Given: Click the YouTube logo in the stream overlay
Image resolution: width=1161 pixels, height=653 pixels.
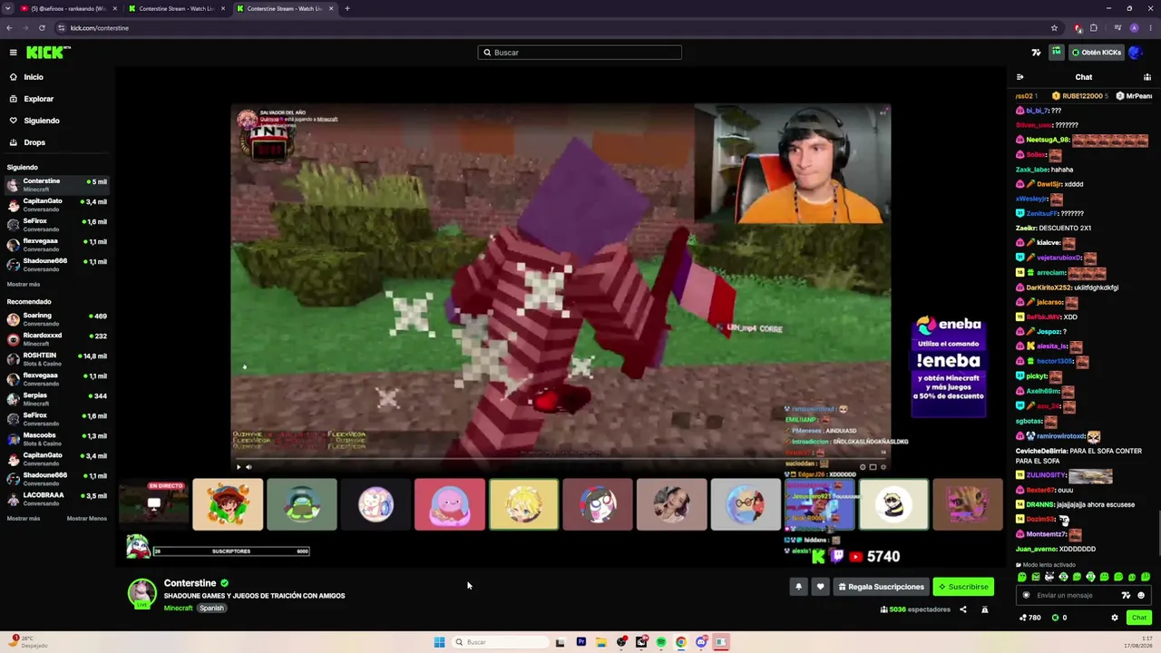Looking at the screenshot, I should [x=855, y=557].
